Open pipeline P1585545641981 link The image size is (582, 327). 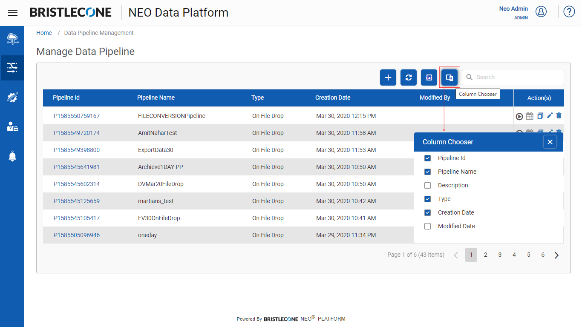tap(77, 167)
